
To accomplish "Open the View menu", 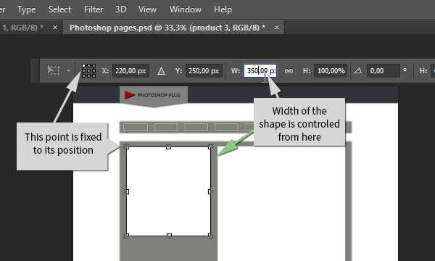I will [147, 9].
